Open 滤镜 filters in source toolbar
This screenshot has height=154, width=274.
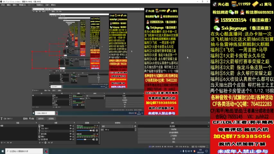pos(32,119)
